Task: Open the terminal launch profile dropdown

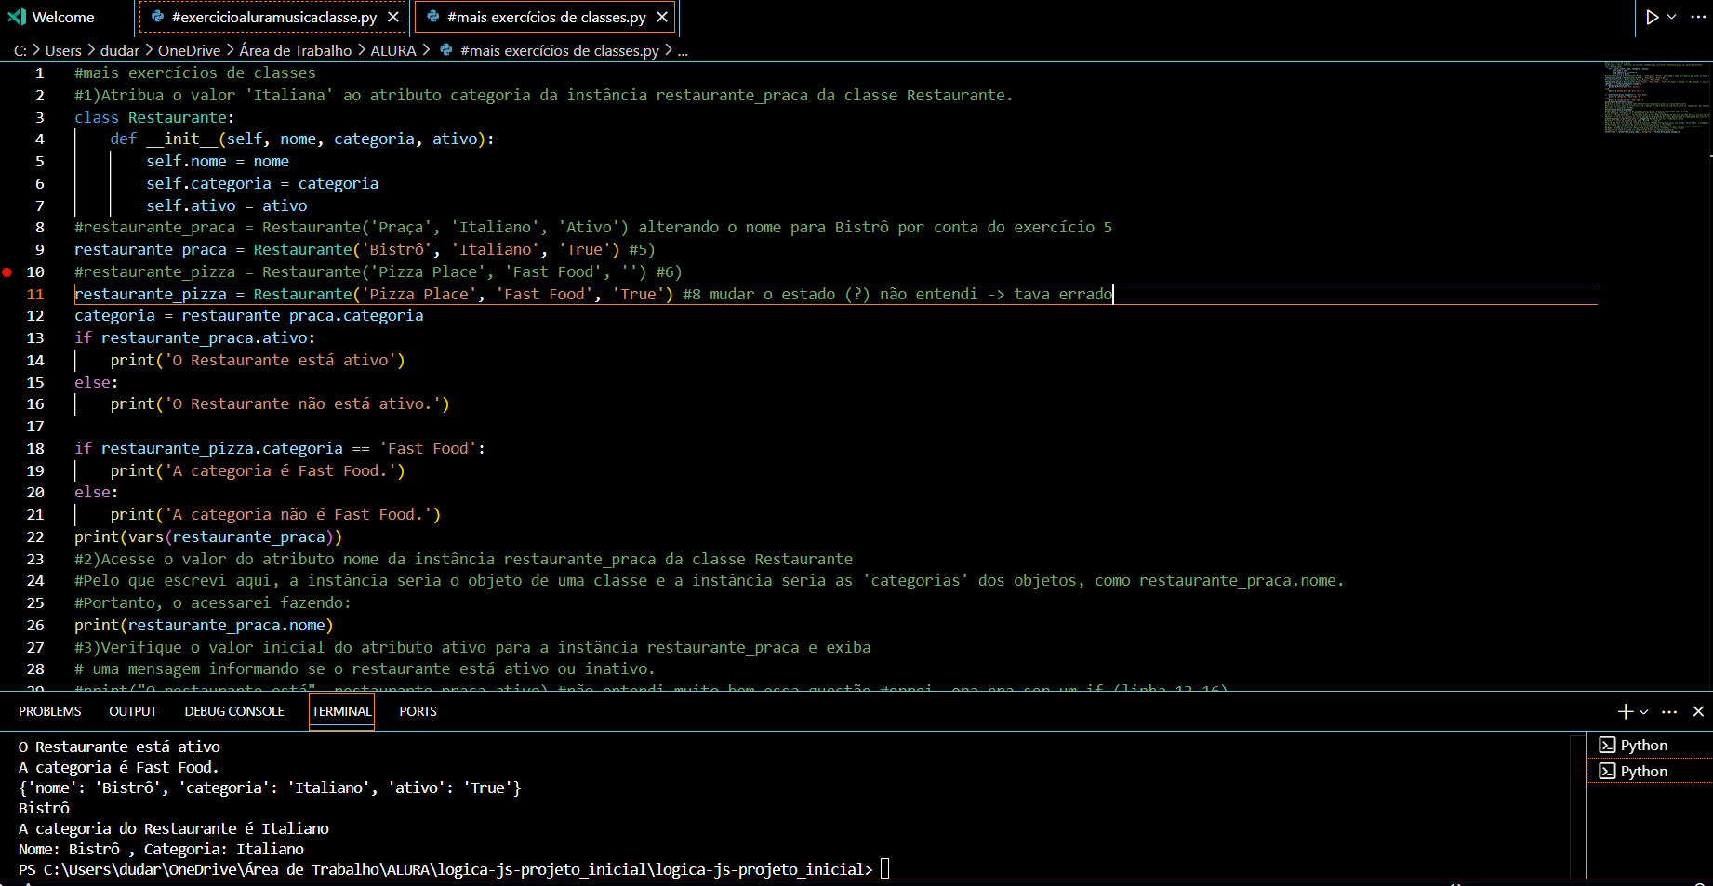Action: point(1644,711)
